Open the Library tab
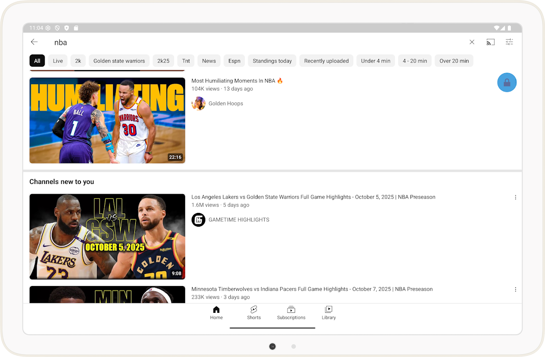545x357 pixels. (329, 313)
